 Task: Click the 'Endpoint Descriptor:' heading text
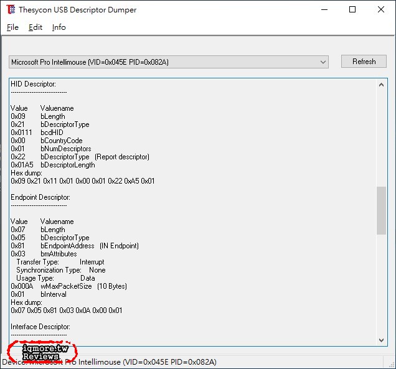(40, 197)
